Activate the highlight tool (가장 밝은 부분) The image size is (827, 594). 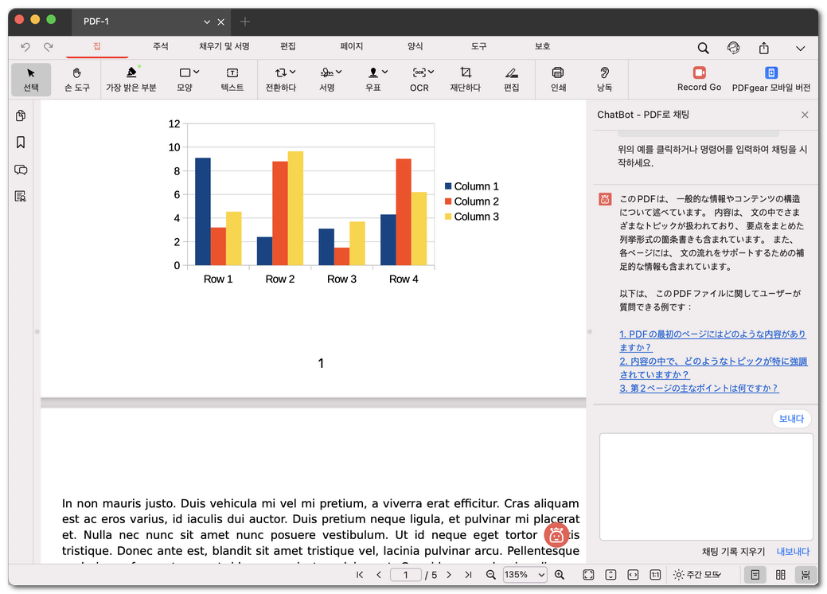(131, 78)
